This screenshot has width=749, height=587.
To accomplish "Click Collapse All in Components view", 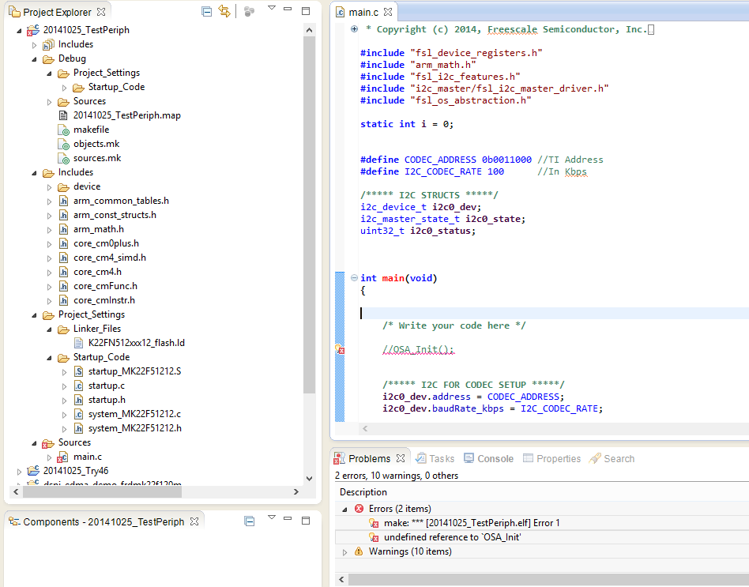I will pyautogui.click(x=249, y=521).
